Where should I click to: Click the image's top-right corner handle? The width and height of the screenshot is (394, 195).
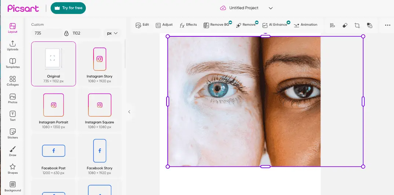click(x=363, y=36)
